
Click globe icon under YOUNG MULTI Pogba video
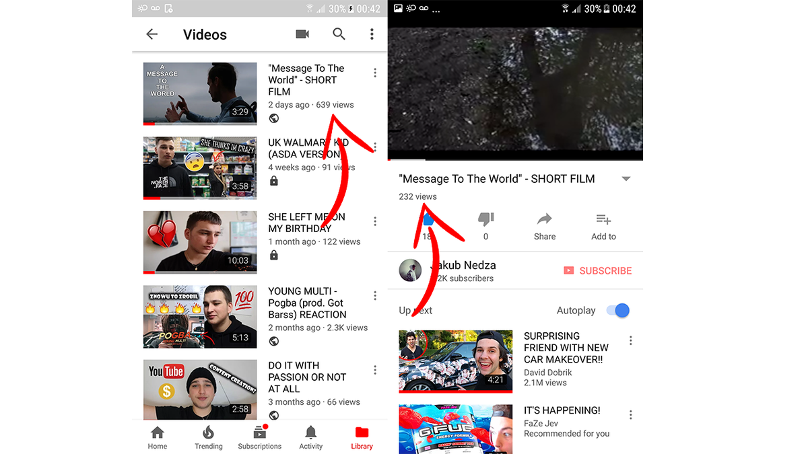273,341
